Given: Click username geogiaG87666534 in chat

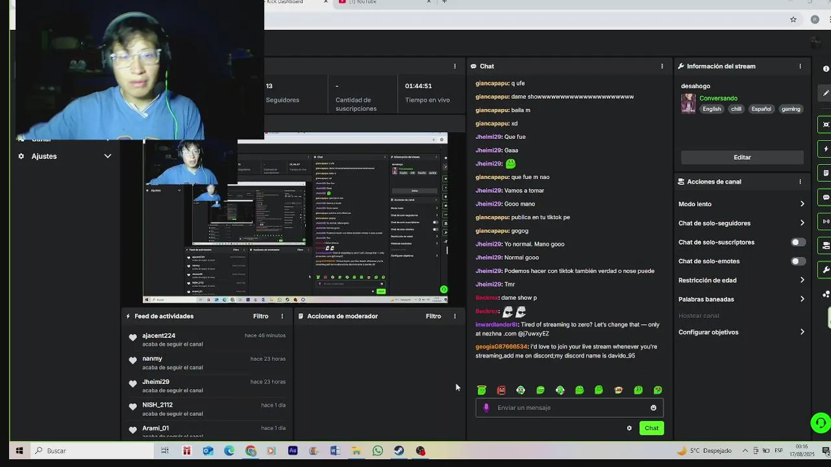Looking at the screenshot, I should pos(502,347).
